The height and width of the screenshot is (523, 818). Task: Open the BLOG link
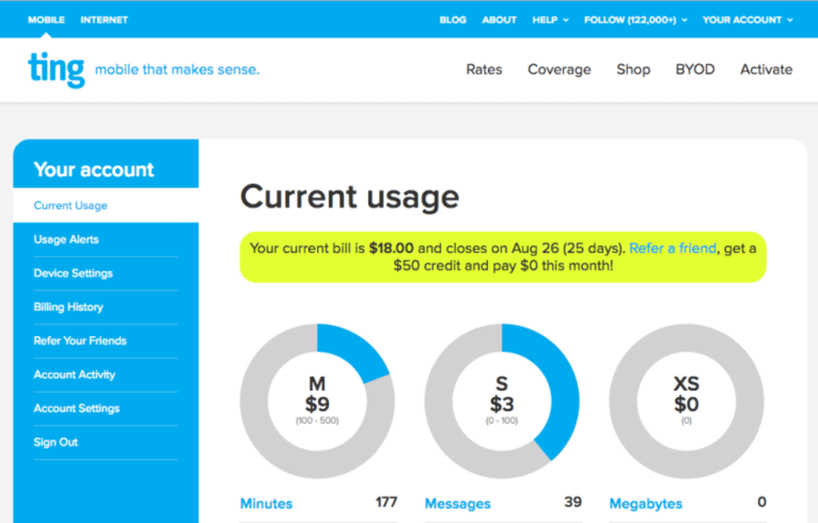453,20
